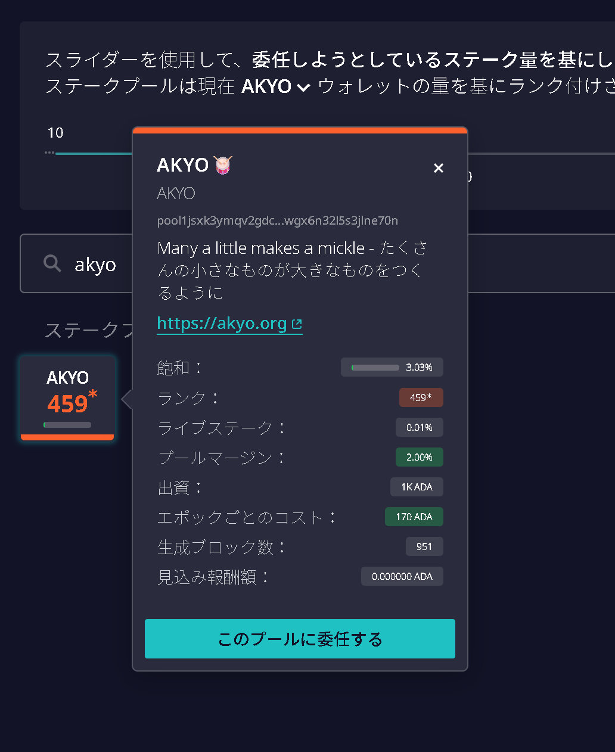The image size is (615, 752).
Task: Click the 170 ADA epoch cost badge
Action: [414, 517]
